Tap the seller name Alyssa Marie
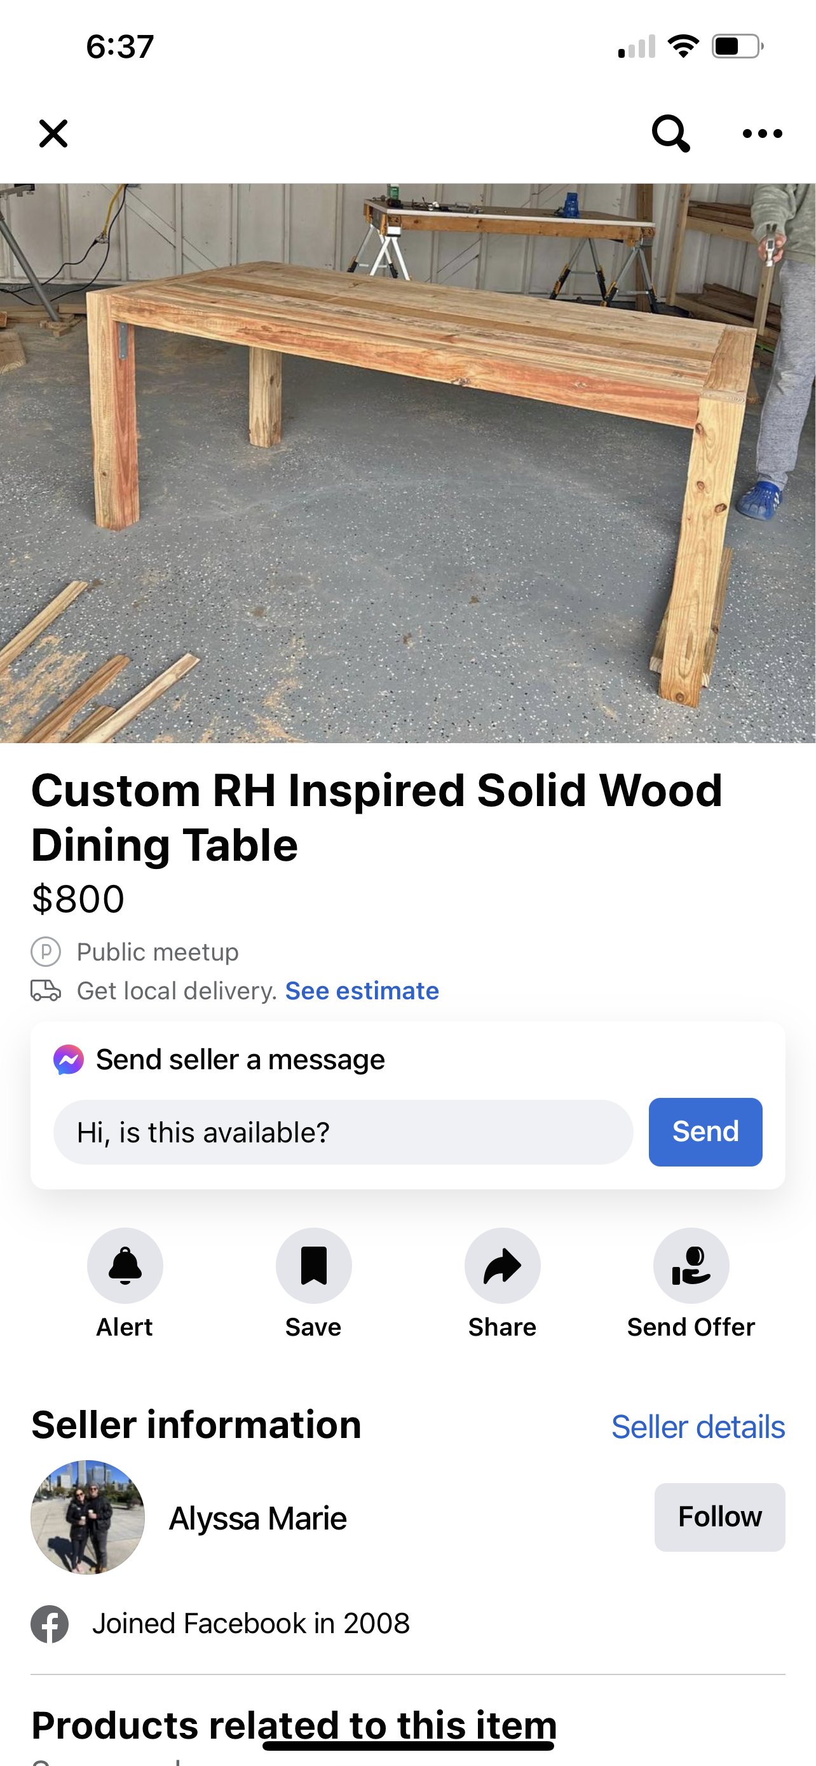 tap(257, 1519)
